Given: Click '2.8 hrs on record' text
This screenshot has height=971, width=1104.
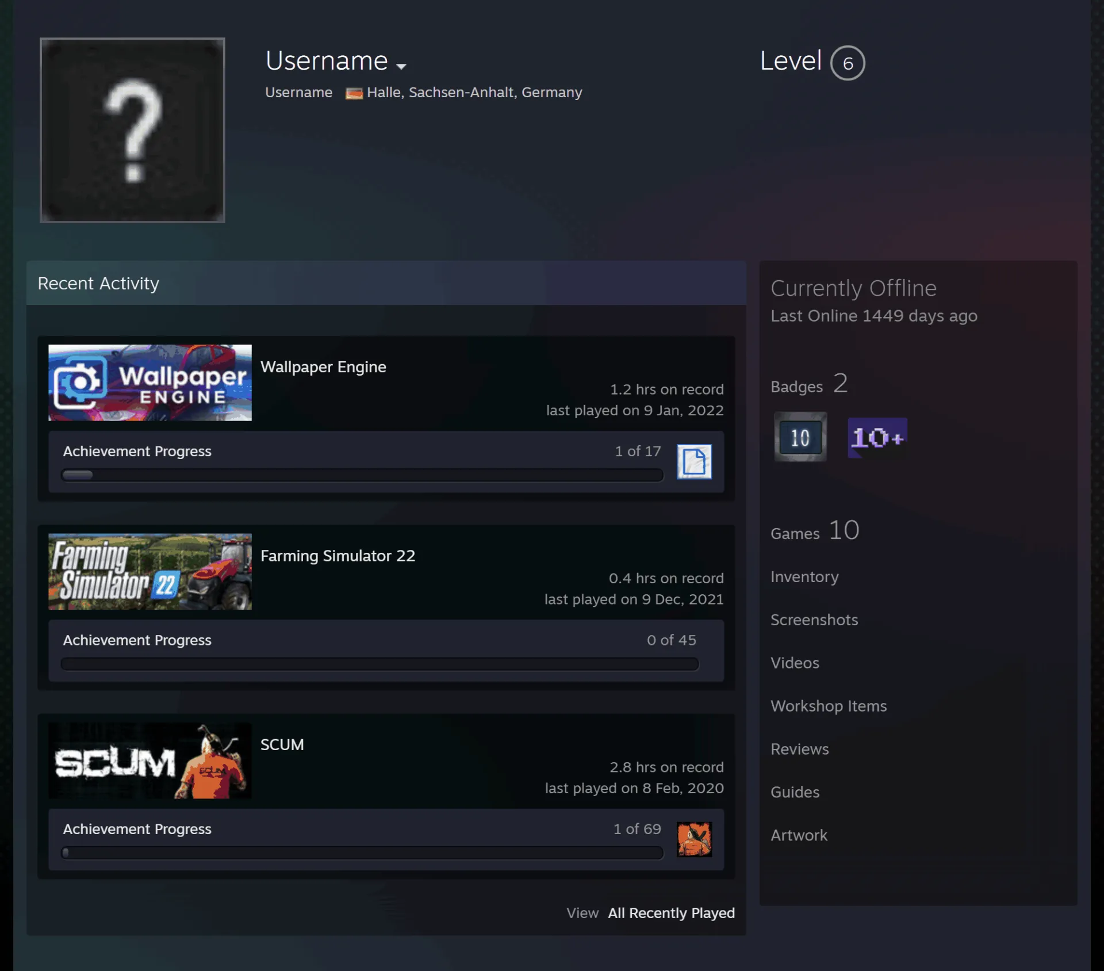Looking at the screenshot, I should (x=666, y=767).
